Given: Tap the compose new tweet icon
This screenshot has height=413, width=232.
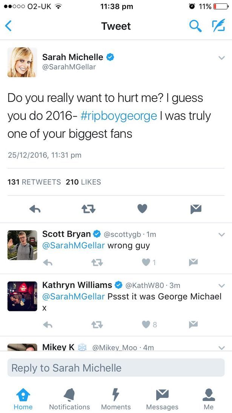Looking at the screenshot, I should click(218, 25).
